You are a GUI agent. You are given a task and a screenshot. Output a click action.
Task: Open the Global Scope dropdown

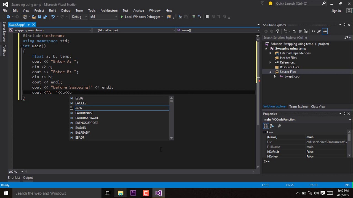134,30
